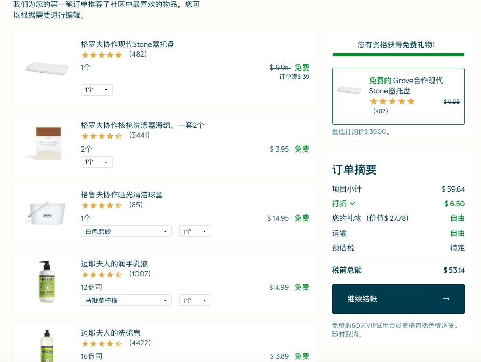Open 格鲁夫协作哑光清洁球童 product title
Image resolution: width=481 pixels, height=362 pixels.
pyautogui.click(x=121, y=195)
